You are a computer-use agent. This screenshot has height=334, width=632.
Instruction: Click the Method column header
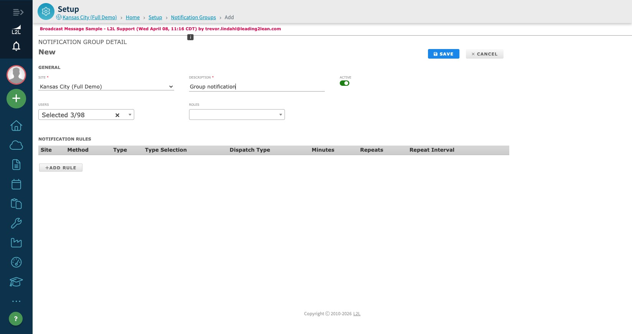[x=78, y=150]
